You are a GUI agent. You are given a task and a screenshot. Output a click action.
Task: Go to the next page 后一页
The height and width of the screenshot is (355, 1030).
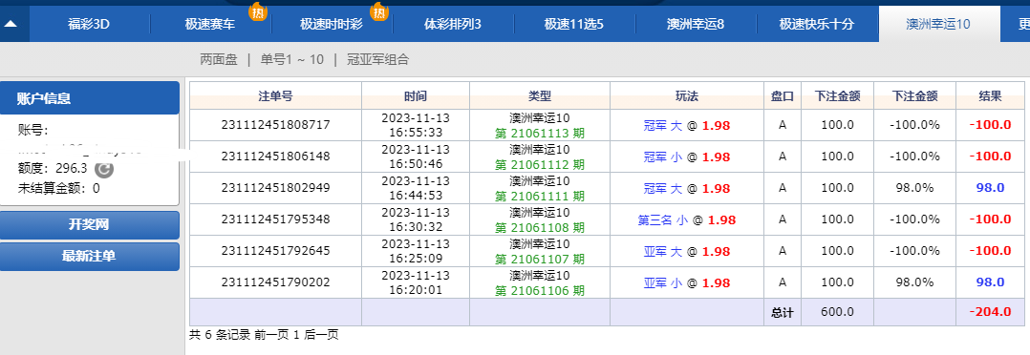coord(321,335)
